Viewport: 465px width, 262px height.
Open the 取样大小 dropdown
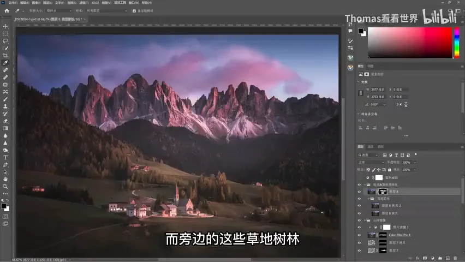tap(59, 11)
